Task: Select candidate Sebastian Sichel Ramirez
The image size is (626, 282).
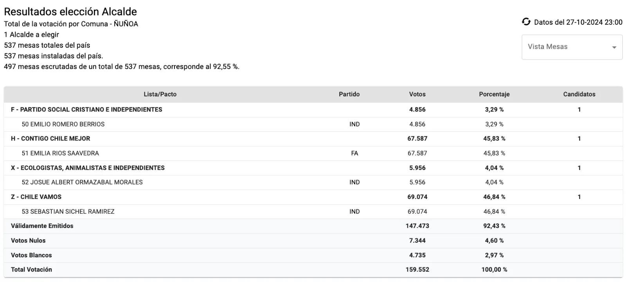Action: 68,211
